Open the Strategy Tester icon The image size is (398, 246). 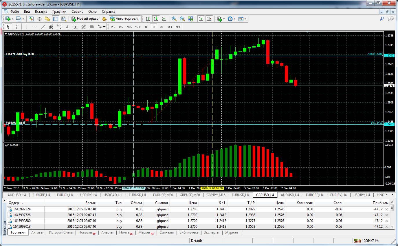click(x=64, y=19)
